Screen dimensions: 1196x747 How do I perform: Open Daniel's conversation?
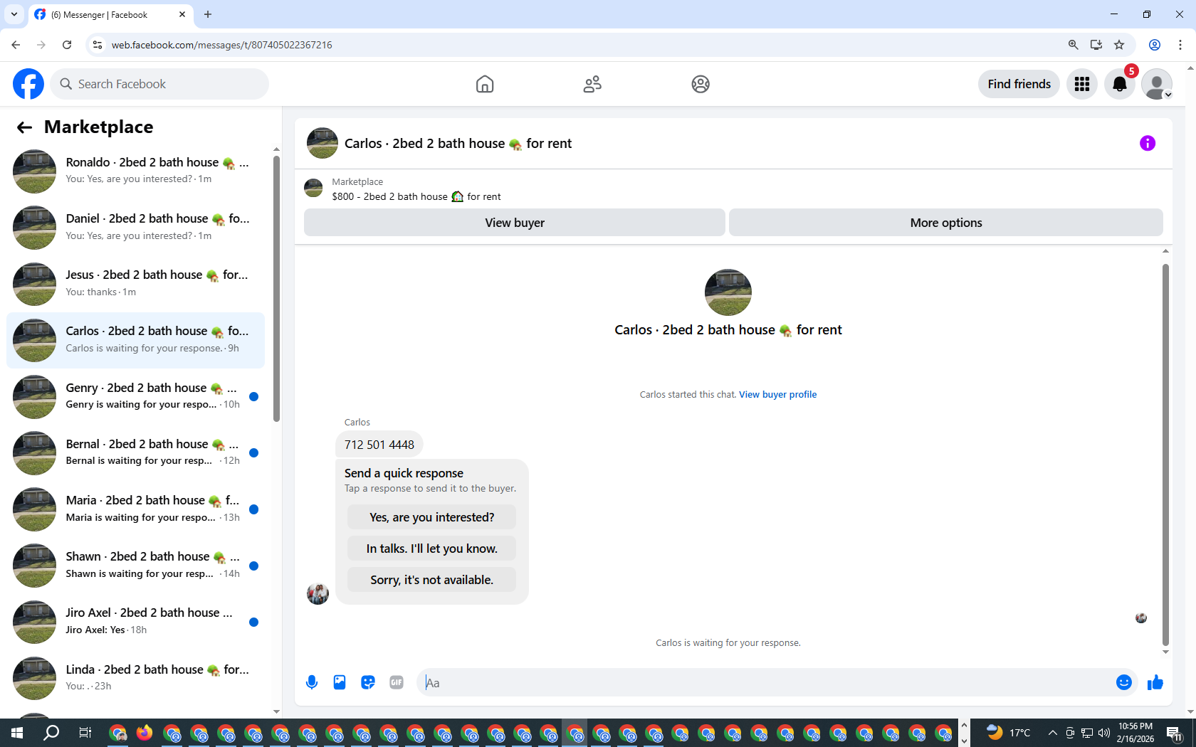click(x=135, y=227)
